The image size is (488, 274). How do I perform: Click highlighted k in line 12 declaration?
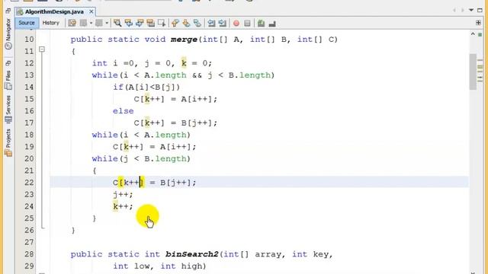(x=184, y=63)
